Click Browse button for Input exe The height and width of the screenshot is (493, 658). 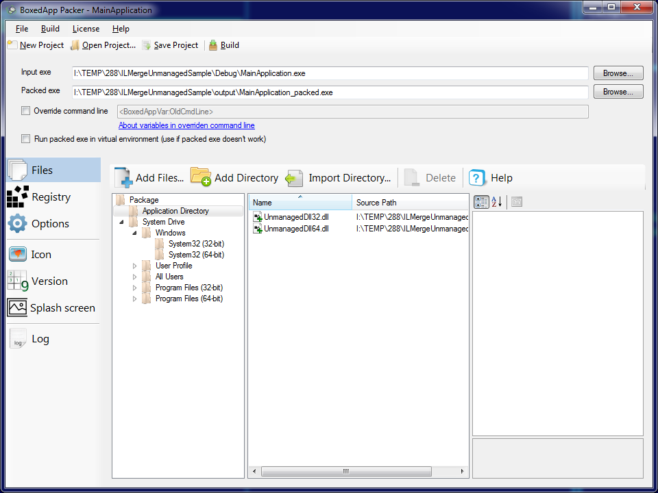tap(618, 73)
